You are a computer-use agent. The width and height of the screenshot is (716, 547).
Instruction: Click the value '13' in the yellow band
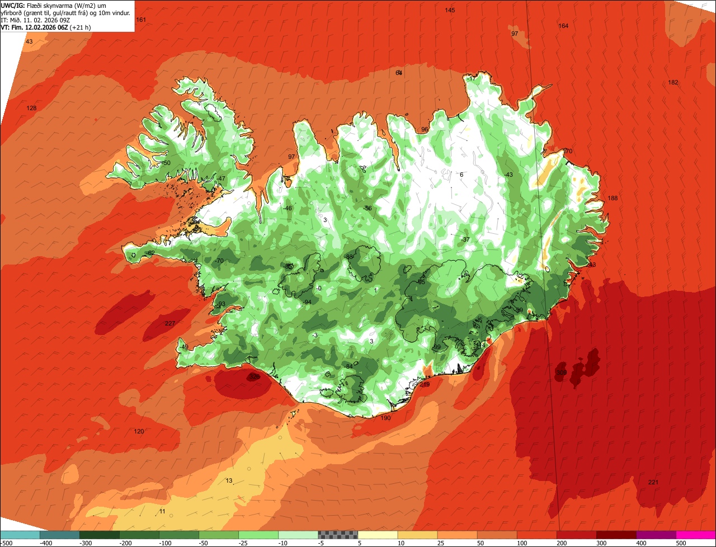[x=229, y=481]
